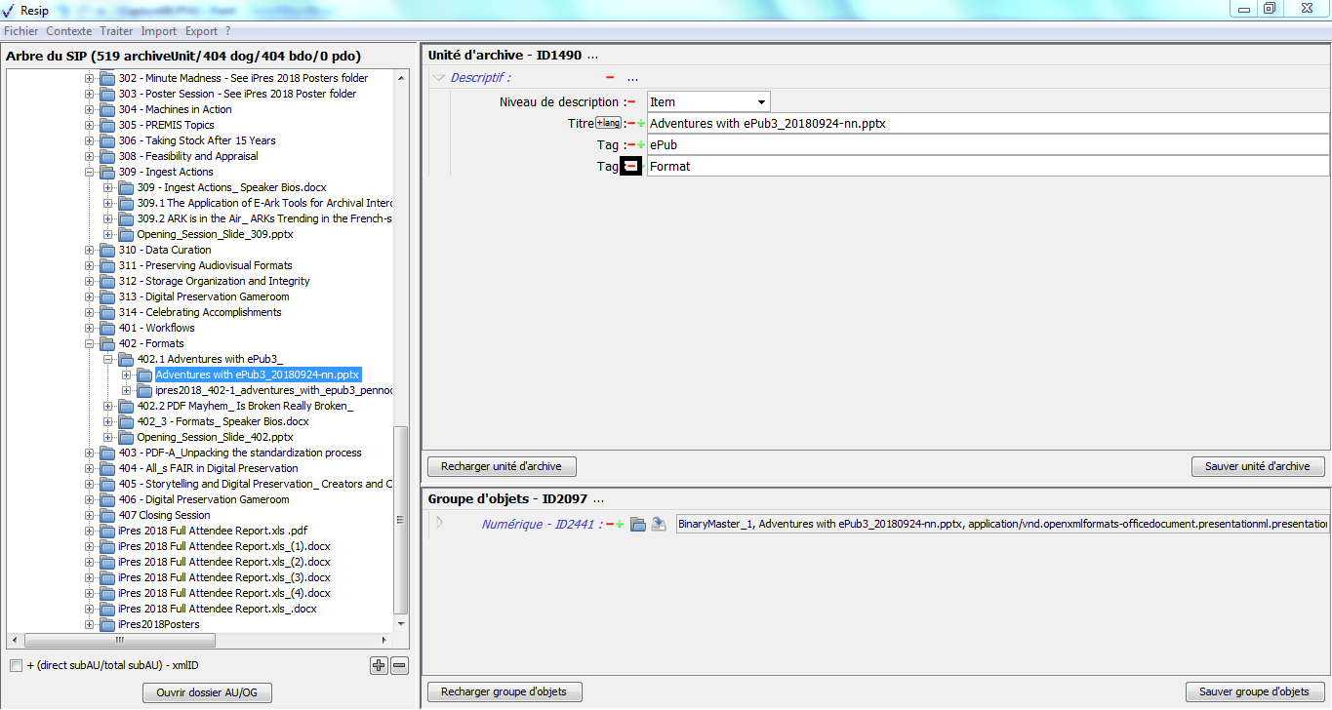The width and height of the screenshot is (1332, 710).
Task: Collapse the Descriptif section
Action: click(439, 78)
